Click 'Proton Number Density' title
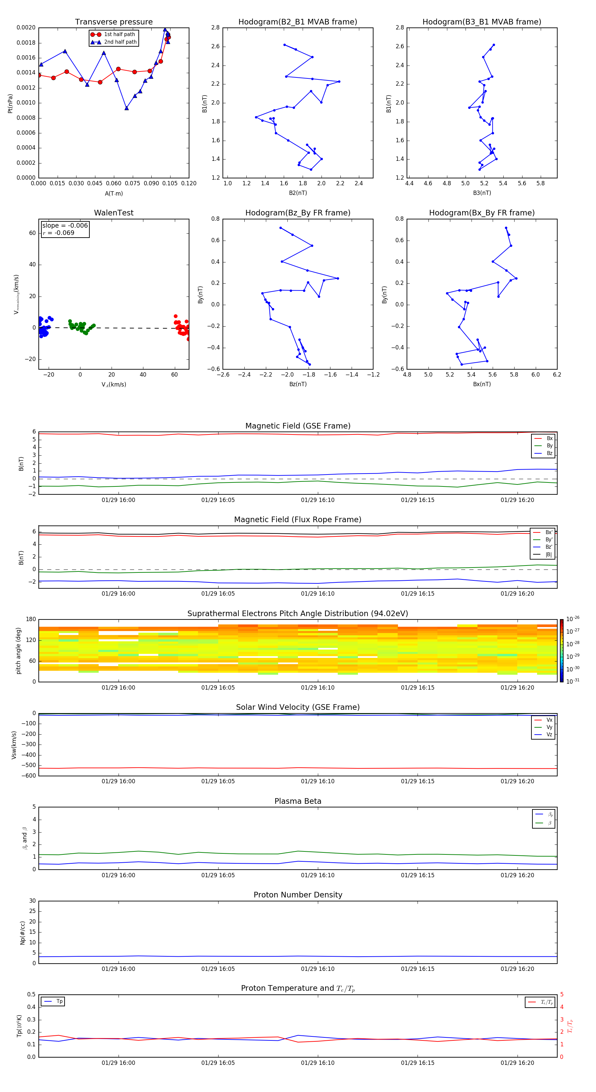This screenshot has width=596, height=1092. 298,895
